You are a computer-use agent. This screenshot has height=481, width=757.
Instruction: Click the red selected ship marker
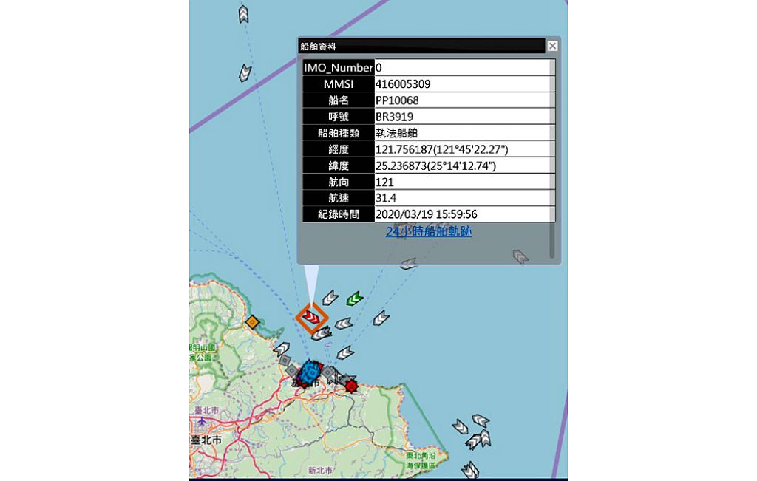312,318
